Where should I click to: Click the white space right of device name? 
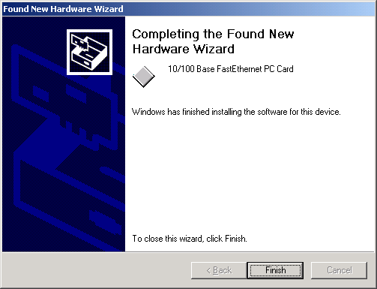(334, 69)
